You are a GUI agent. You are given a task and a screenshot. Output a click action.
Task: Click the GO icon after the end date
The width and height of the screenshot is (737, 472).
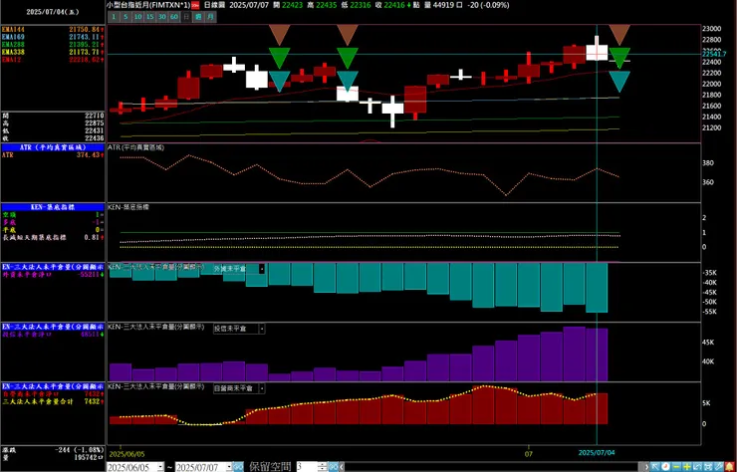[238, 467]
